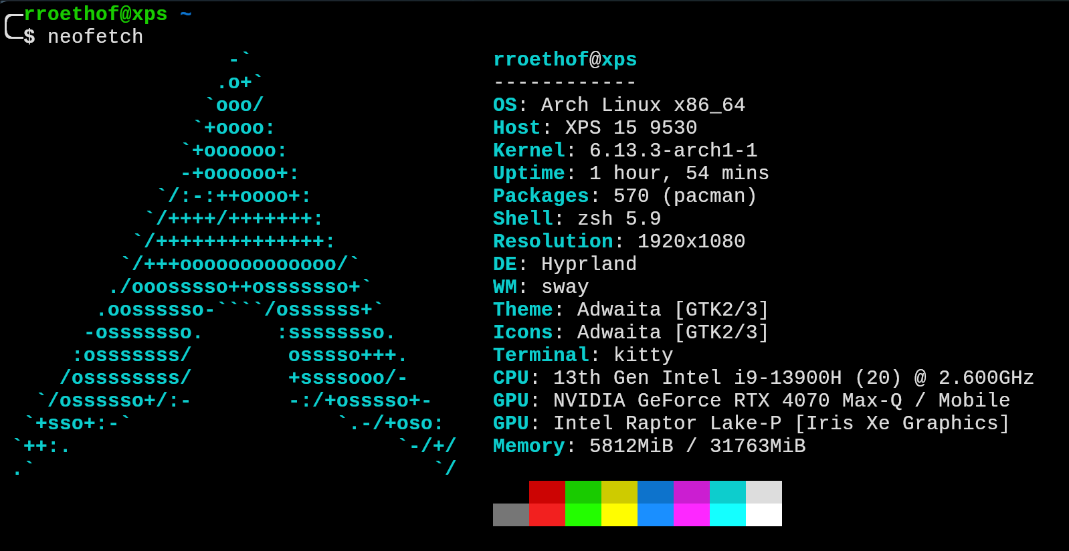This screenshot has height=551, width=1069.
Task: Click the dashed separator under the header
Action: click(565, 82)
